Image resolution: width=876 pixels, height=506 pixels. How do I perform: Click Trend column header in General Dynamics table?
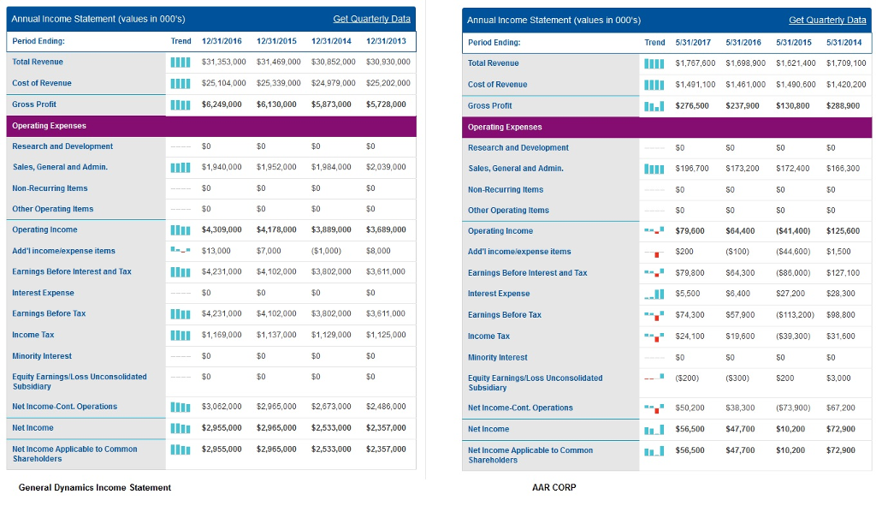(181, 41)
